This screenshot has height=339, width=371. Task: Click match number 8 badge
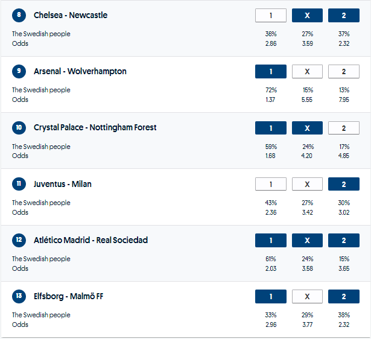(x=19, y=15)
